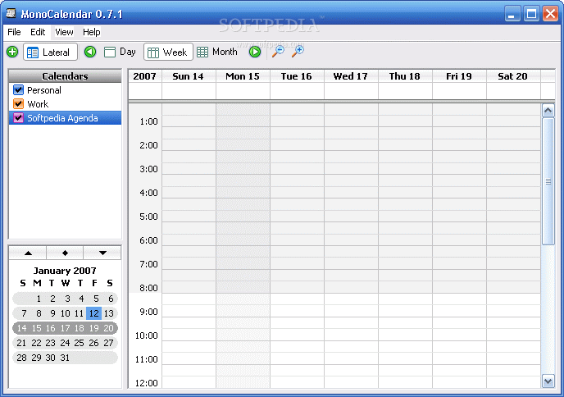Select January 1 in mini calendar
The width and height of the screenshot is (564, 397).
coord(39,299)
